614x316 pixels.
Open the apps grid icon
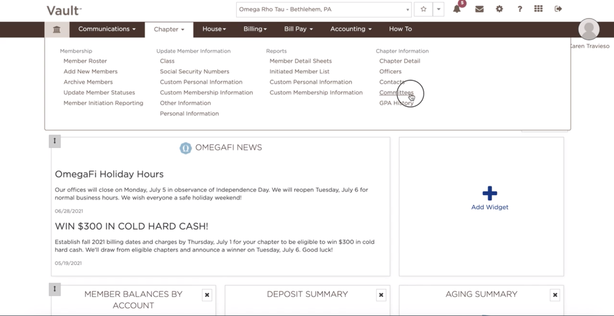[538, 9]
